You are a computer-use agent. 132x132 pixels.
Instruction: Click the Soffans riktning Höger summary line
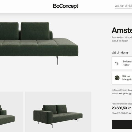pos(122,90)
